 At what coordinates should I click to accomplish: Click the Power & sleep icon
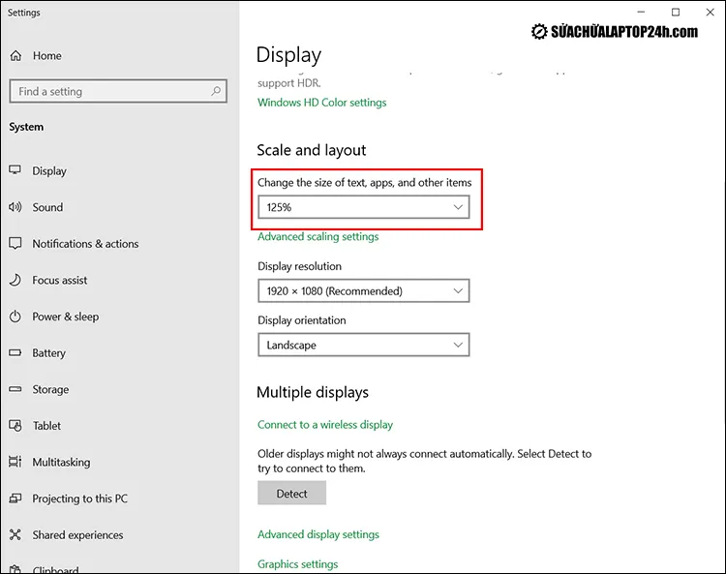[x=15, y=317]
